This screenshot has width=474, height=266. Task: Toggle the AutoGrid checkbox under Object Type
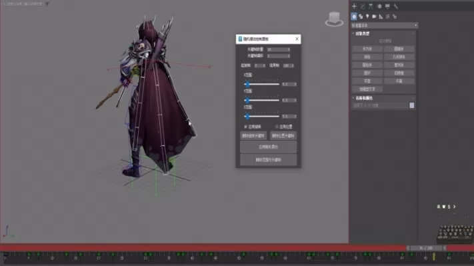385,41
